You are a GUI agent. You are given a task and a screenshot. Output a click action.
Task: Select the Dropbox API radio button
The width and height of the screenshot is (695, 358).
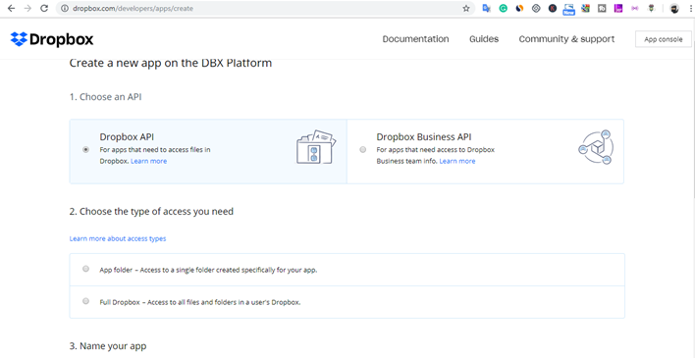tap(85, 150)
